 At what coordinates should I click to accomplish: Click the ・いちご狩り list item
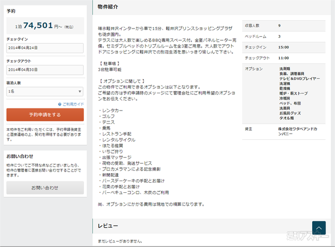click(x=111, y=151)
